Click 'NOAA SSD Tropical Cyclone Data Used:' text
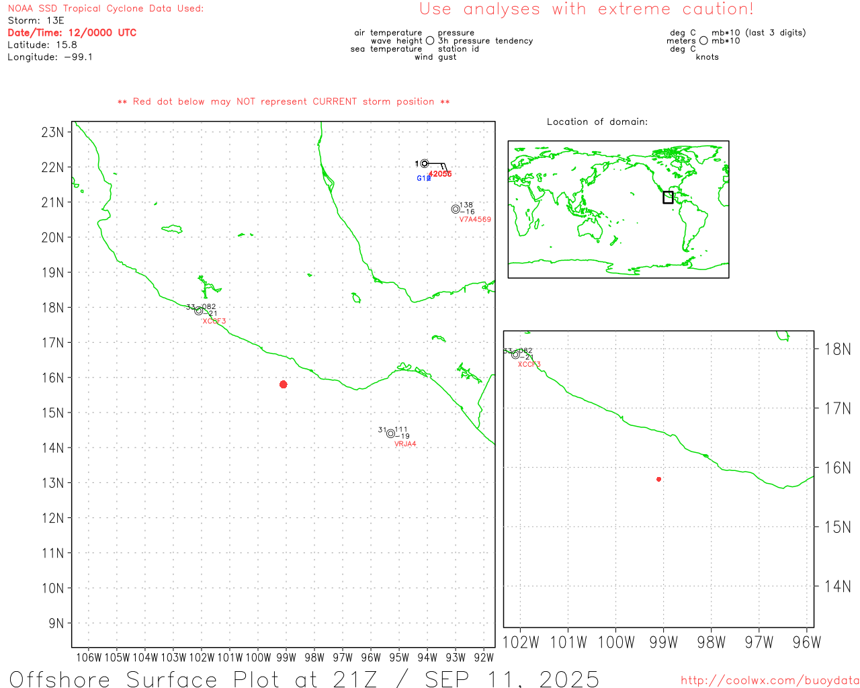 pyautogui.click(x=105, y=9)
